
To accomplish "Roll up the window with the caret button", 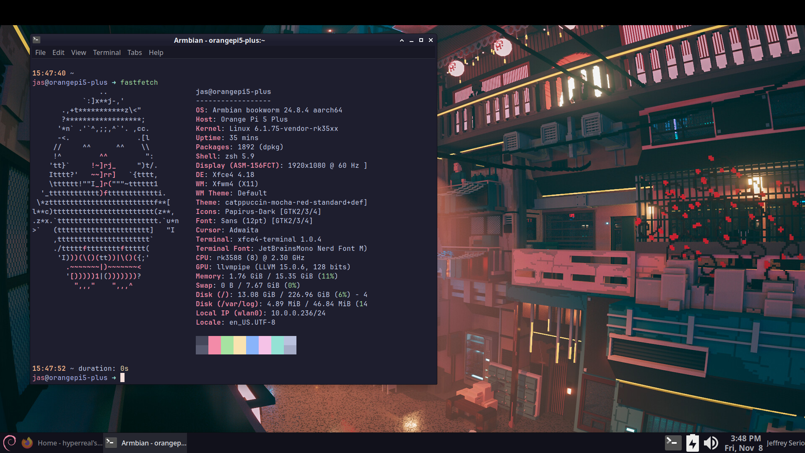I will tap(402, 40).
